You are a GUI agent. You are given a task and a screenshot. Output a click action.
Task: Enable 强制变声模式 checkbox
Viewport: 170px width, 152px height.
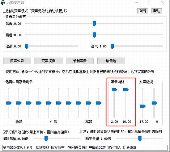click(5, 11)
